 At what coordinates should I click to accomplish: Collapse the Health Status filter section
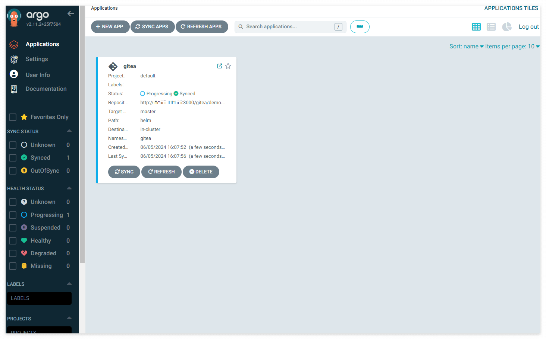coord(69,188)
